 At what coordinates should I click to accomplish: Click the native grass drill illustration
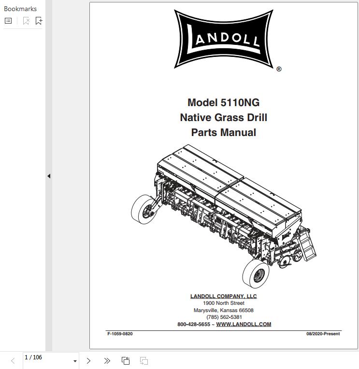click(224, 216)
